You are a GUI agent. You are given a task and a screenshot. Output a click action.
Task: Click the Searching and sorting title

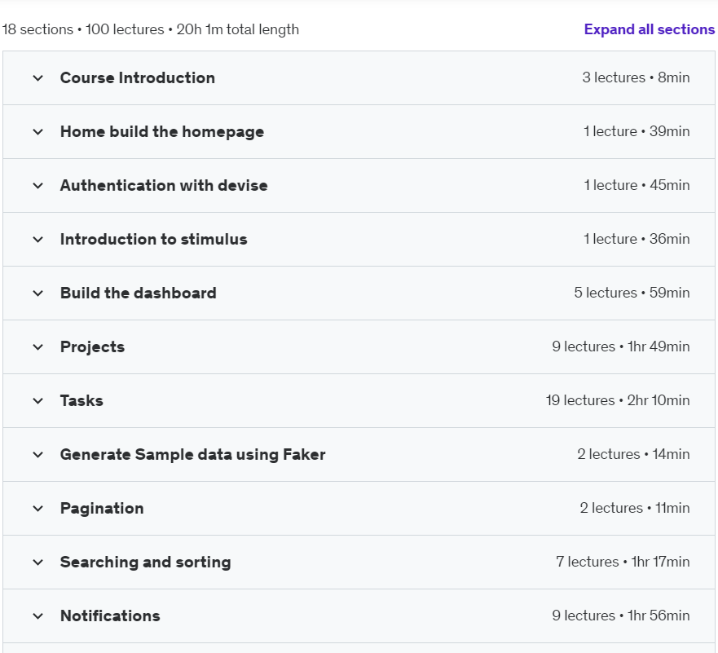146,563
